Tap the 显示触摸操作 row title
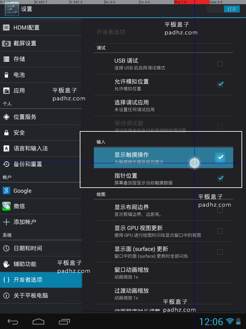This screenshot has height=329, width=246. click(x=131, y=155)
